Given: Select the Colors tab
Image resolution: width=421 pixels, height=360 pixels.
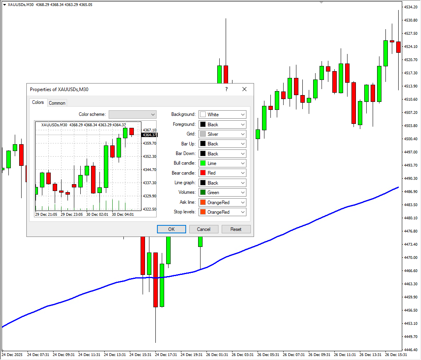Looking at the screenshot, I should point(38,102).
